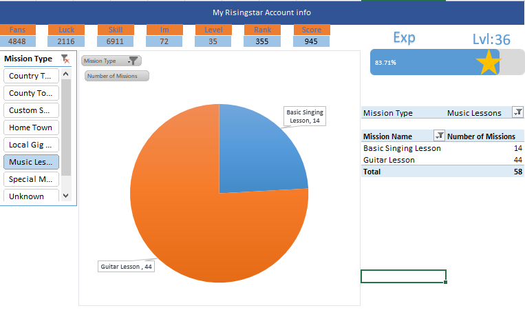Select Special M... slicer item
This screenshot has height=317, width=525.
[x=31, y=179]
